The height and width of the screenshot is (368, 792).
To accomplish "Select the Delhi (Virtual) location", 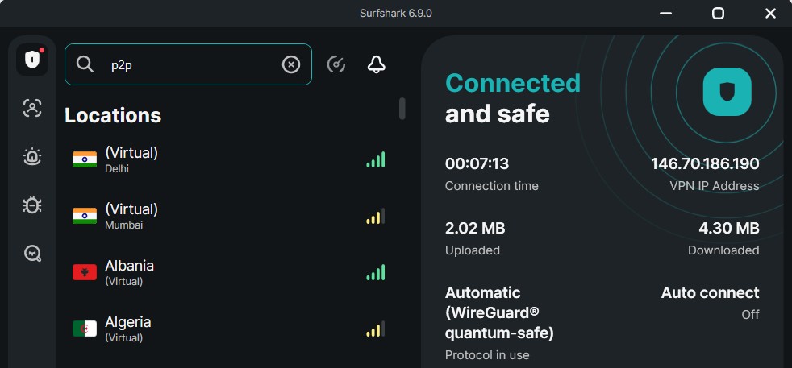I will click(x=229, y=159).
